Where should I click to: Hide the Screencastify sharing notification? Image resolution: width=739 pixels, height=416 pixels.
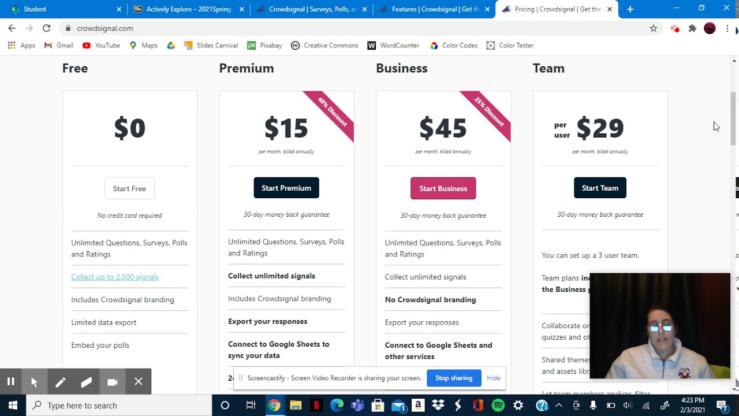tap(494, 378)
